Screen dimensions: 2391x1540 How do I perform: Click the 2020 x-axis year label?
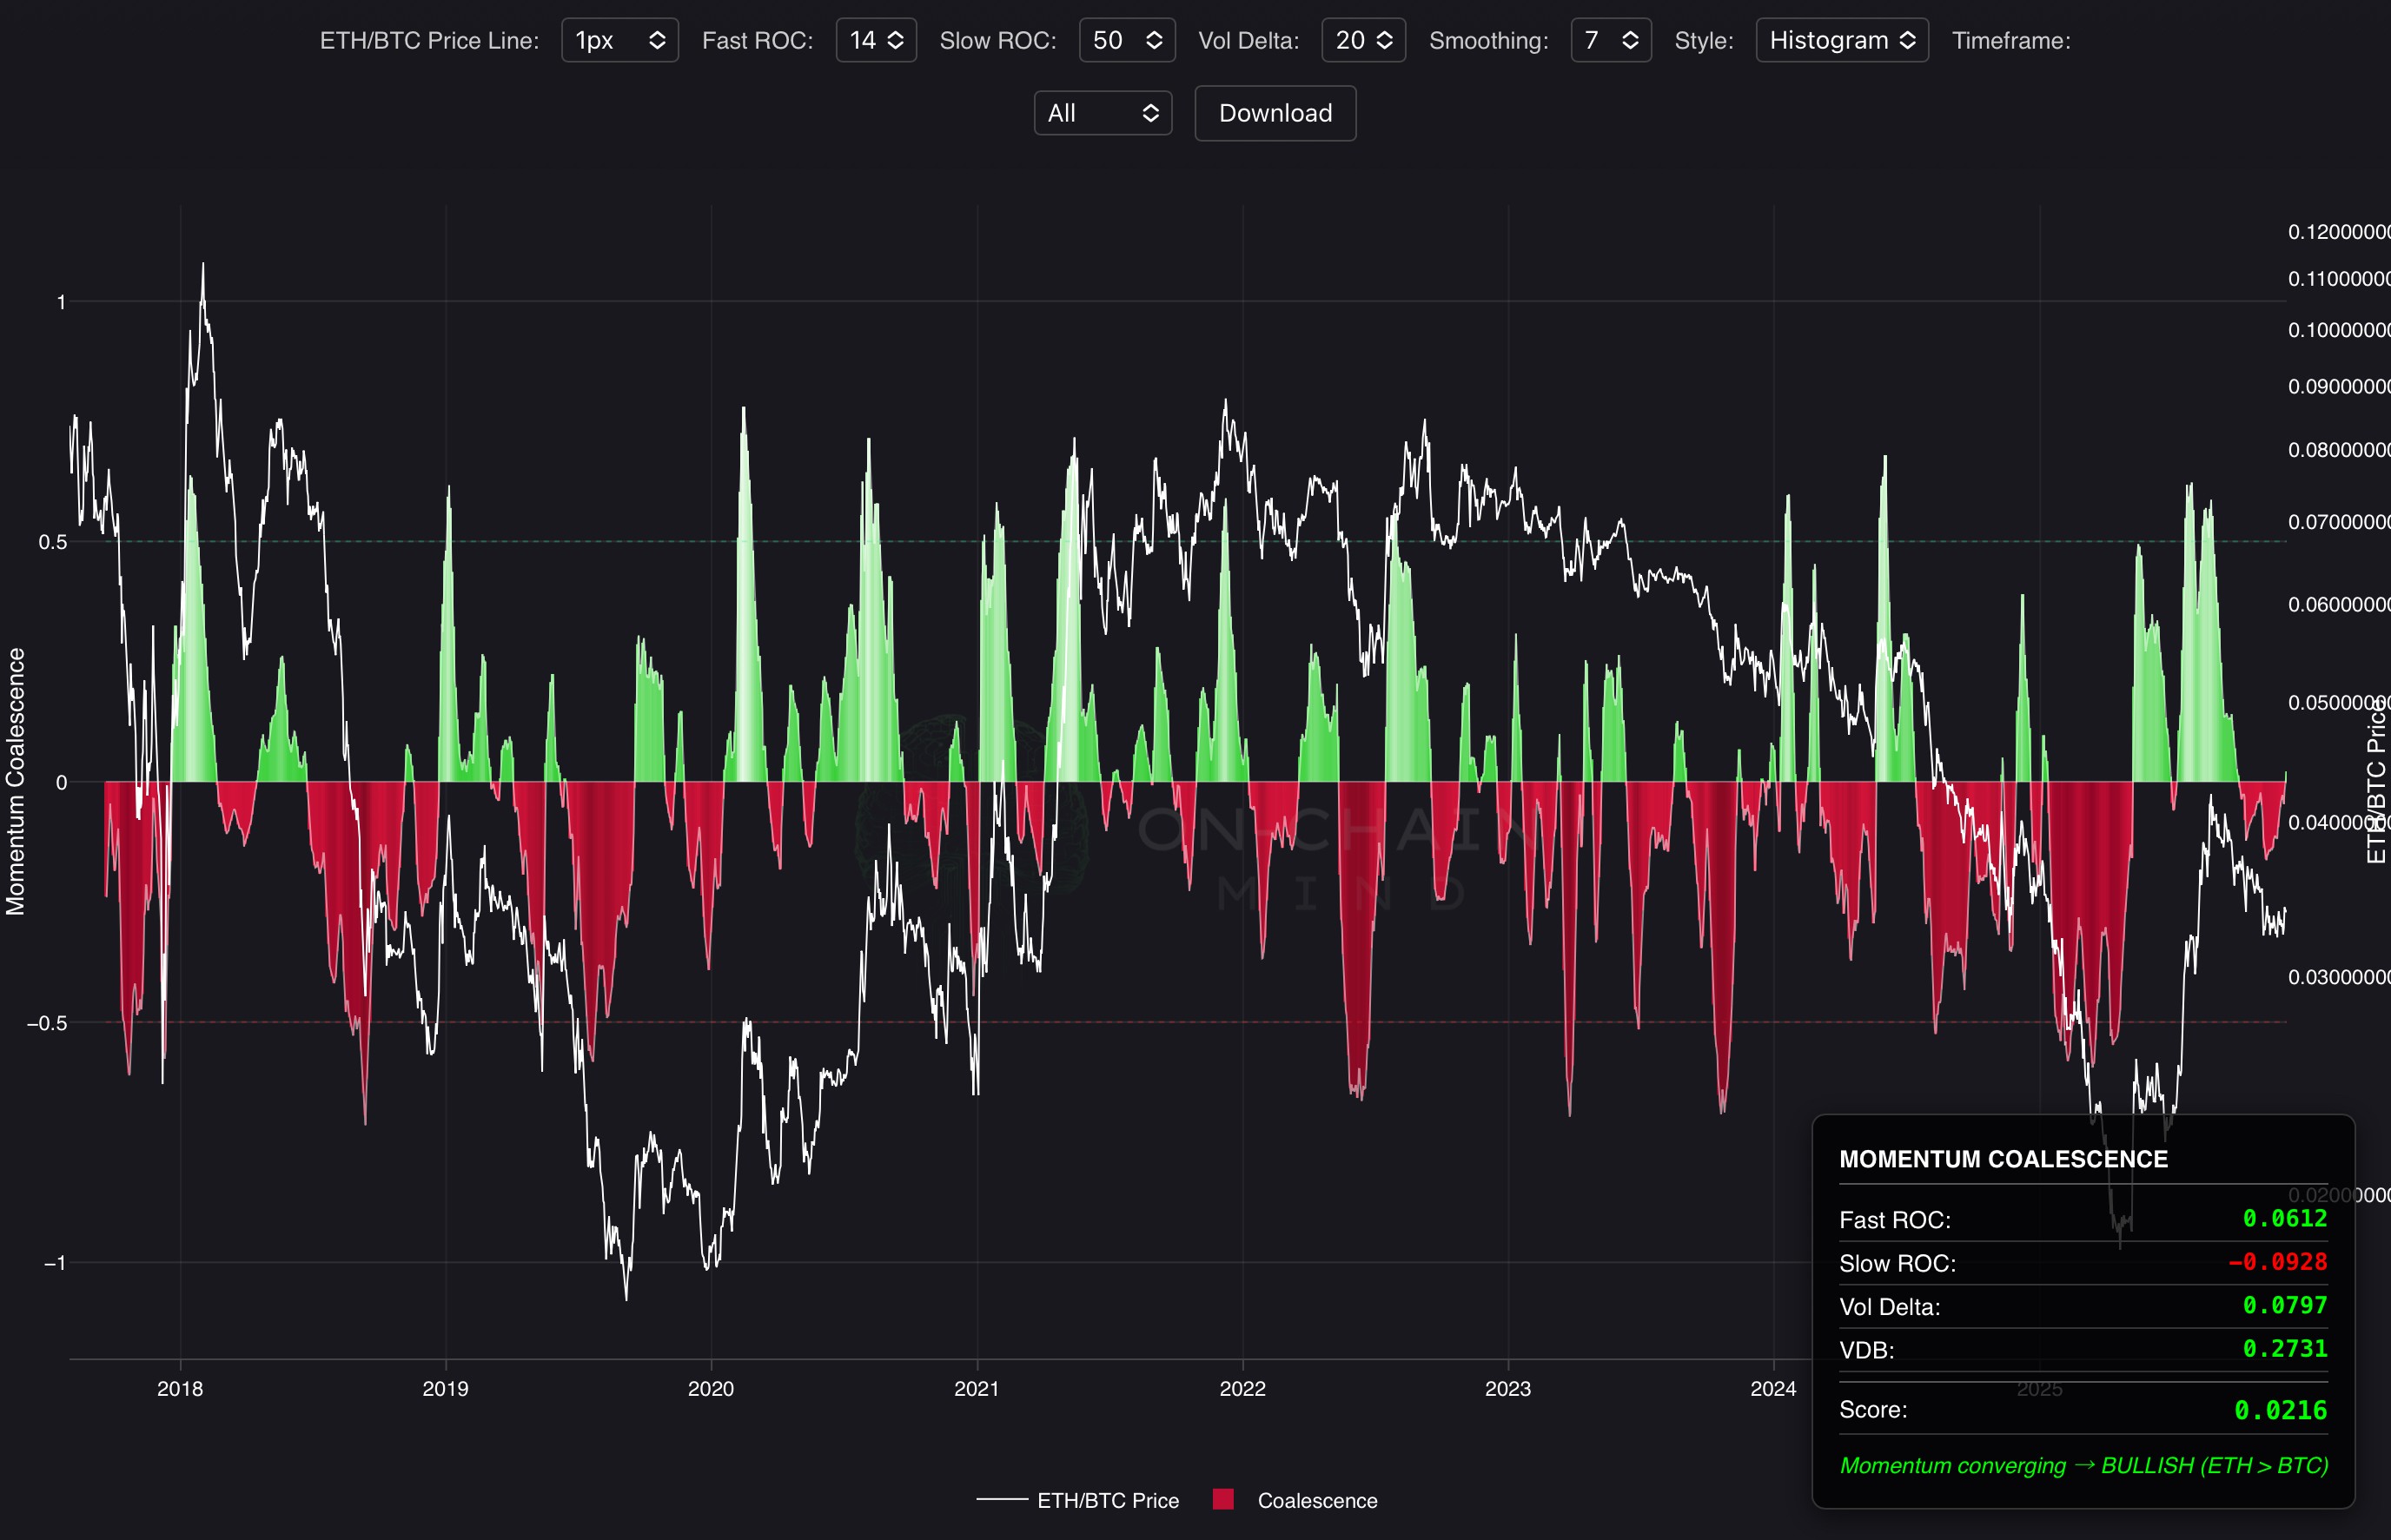[710, 1388]
